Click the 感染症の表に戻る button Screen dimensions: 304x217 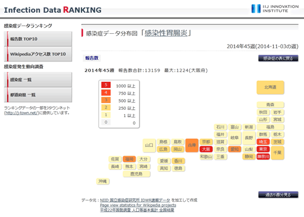pyautogui.click(x=278, y=58)
